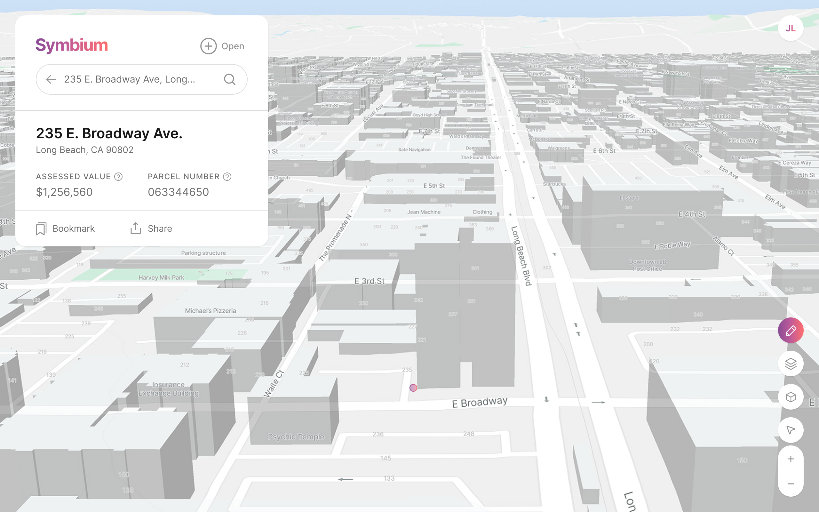Screen dimensions: 819x512
Task: Show Assessed Value help tooltip icon
Action: [x=118, y=177]
